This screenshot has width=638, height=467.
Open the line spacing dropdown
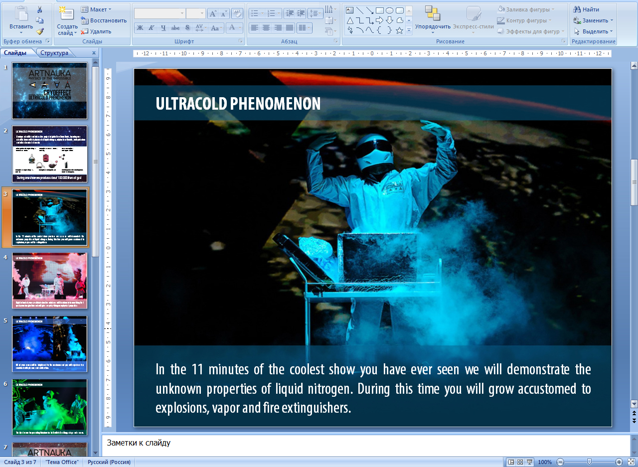click(x=315, y=14)
